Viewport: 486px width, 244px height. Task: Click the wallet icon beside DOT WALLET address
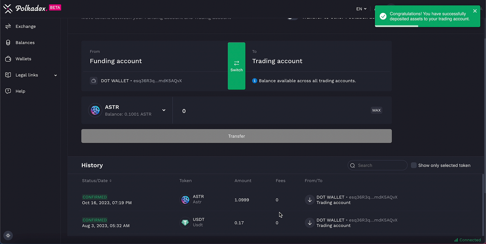point(93,81)
